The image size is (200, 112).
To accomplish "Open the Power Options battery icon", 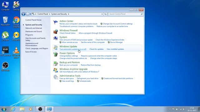I will [56, 54].
